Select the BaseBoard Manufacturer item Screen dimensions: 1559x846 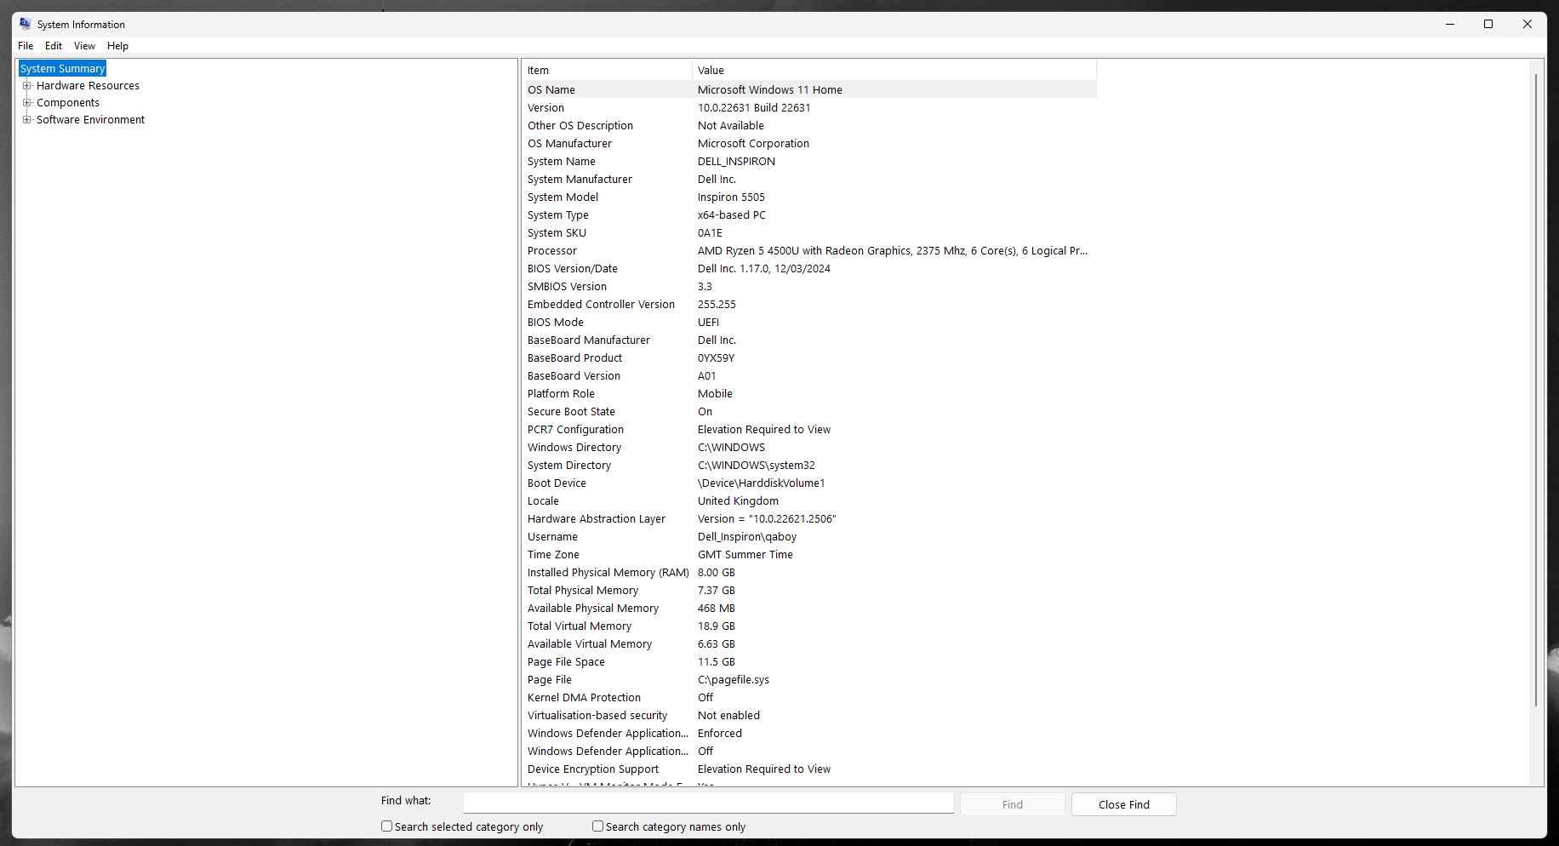[589, 340]
